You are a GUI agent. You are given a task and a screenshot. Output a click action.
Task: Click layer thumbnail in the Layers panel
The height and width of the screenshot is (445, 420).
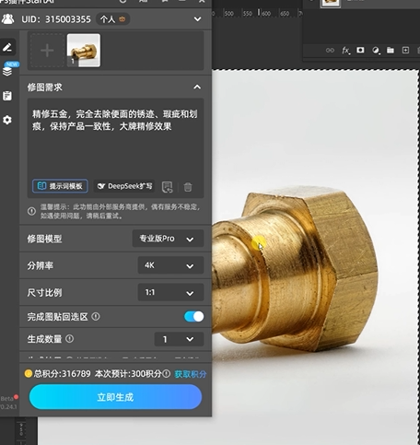331,3
